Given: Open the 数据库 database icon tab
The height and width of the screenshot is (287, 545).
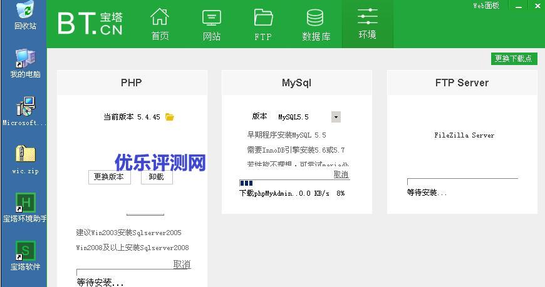Looking at the screenshot, I should tap(316, 24).
